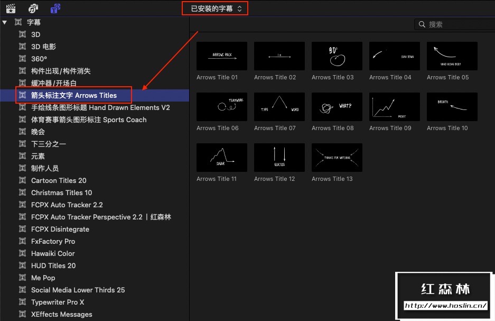Select the Arrows Title 04 thumbnail
Viewport: 495px width, 321px height.
click(x=395, y=56)
